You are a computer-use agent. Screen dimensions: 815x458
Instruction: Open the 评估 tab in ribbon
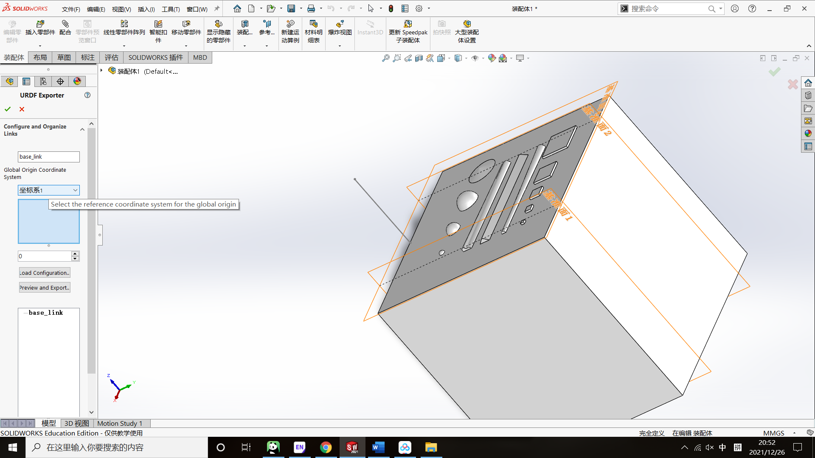click(111, 58)
